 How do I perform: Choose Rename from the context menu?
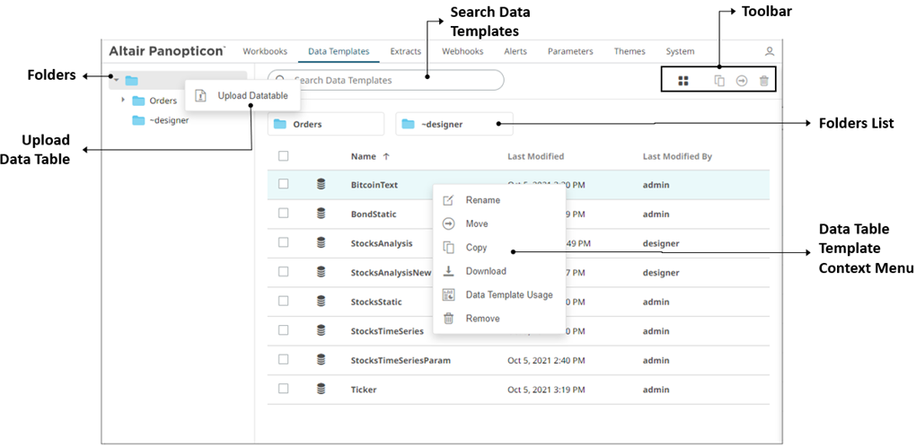[482, 200]
